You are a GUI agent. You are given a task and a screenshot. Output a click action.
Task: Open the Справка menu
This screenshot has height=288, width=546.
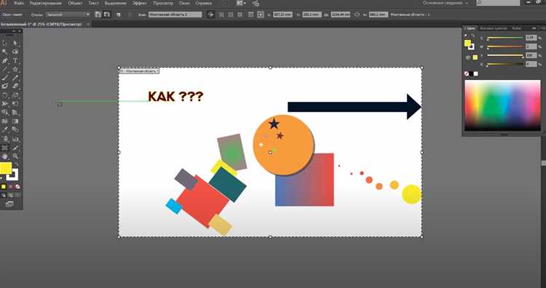204,3
